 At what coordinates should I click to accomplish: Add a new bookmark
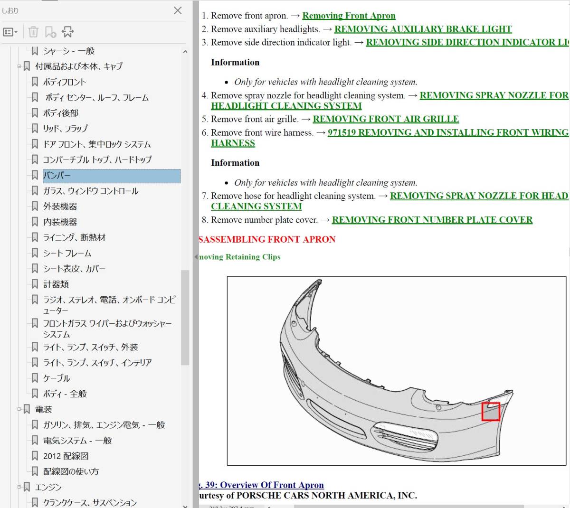pyautogui.click(x=50, y=32)
